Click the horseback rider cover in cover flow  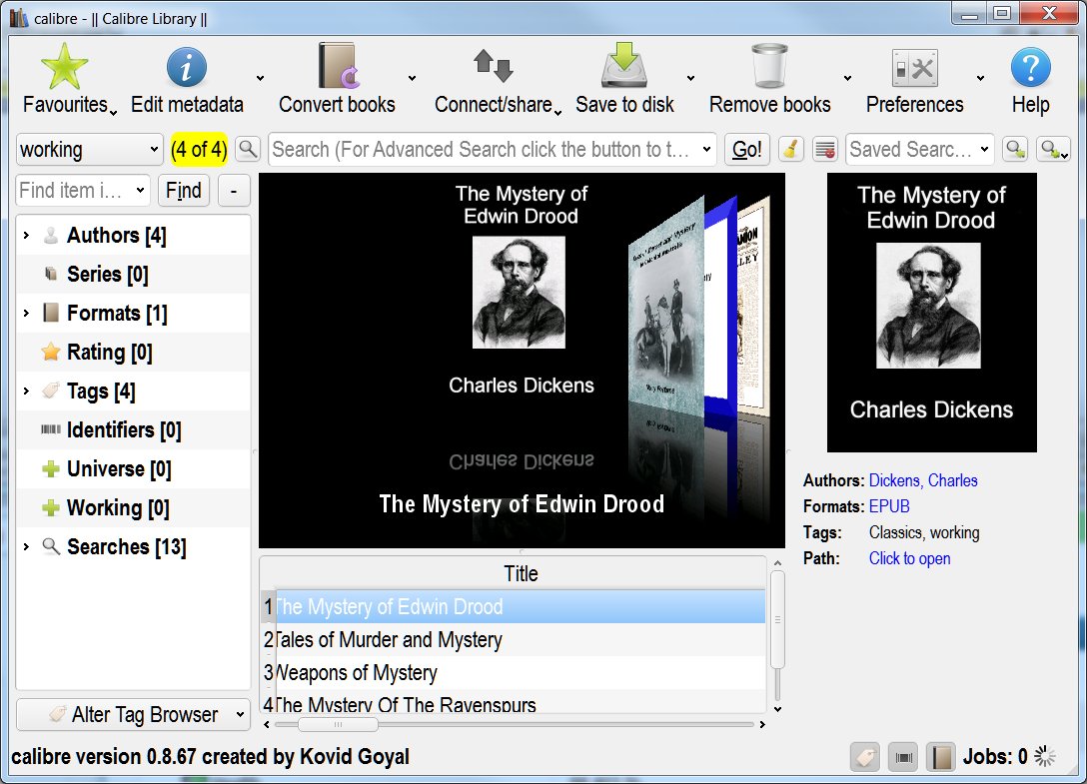(x=666, y=305)
